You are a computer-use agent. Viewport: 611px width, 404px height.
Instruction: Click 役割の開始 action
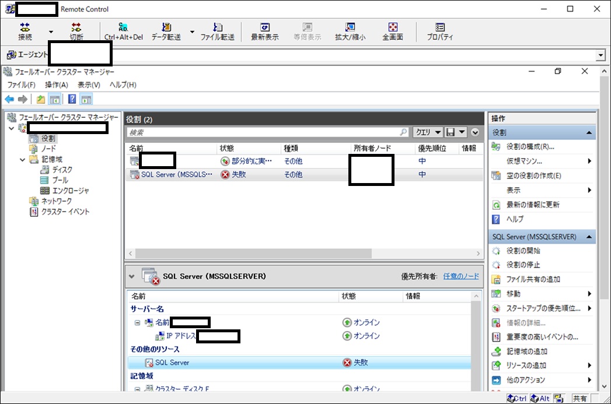(x=523, y=251)
